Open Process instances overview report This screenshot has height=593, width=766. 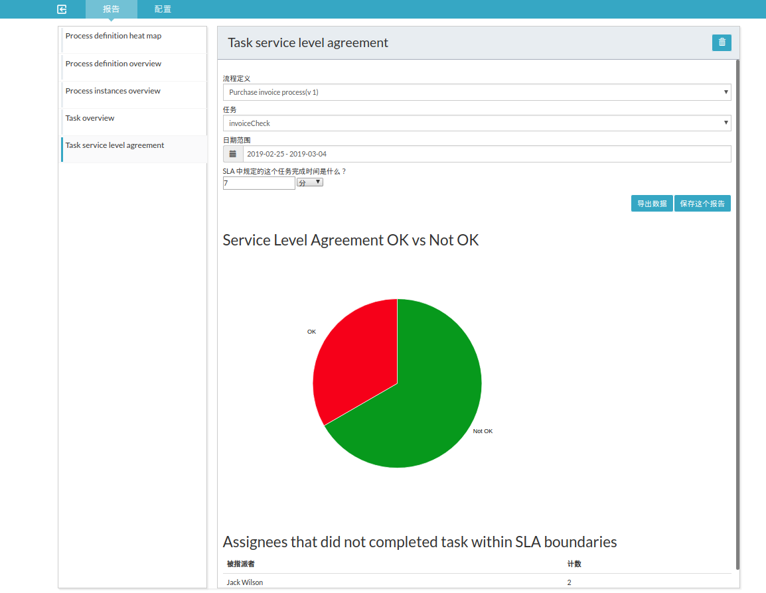coord(113,91)
